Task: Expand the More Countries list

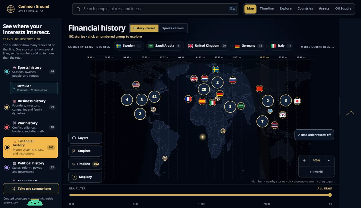Action: [317, 47]
